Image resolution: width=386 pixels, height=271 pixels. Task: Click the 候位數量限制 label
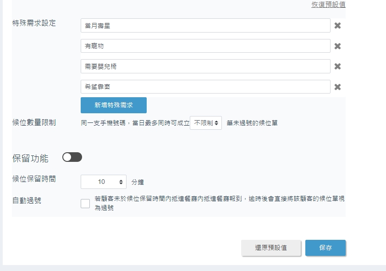tap(34, 122)
